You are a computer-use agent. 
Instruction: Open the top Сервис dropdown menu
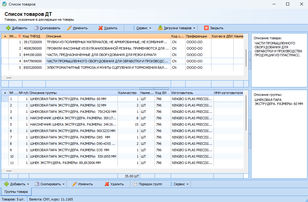[142, 28]
